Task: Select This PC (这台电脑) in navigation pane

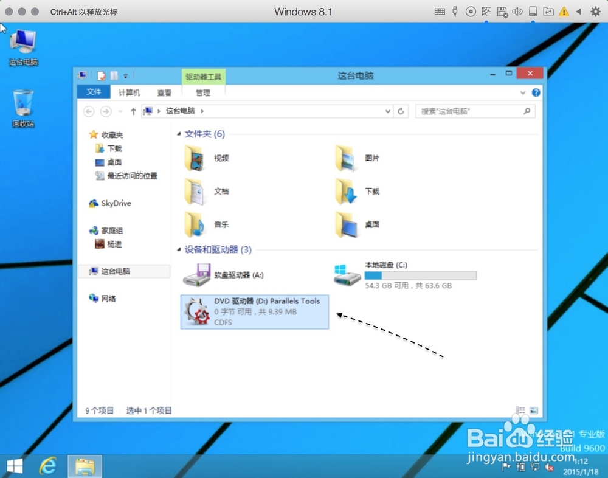Action: 124,271
